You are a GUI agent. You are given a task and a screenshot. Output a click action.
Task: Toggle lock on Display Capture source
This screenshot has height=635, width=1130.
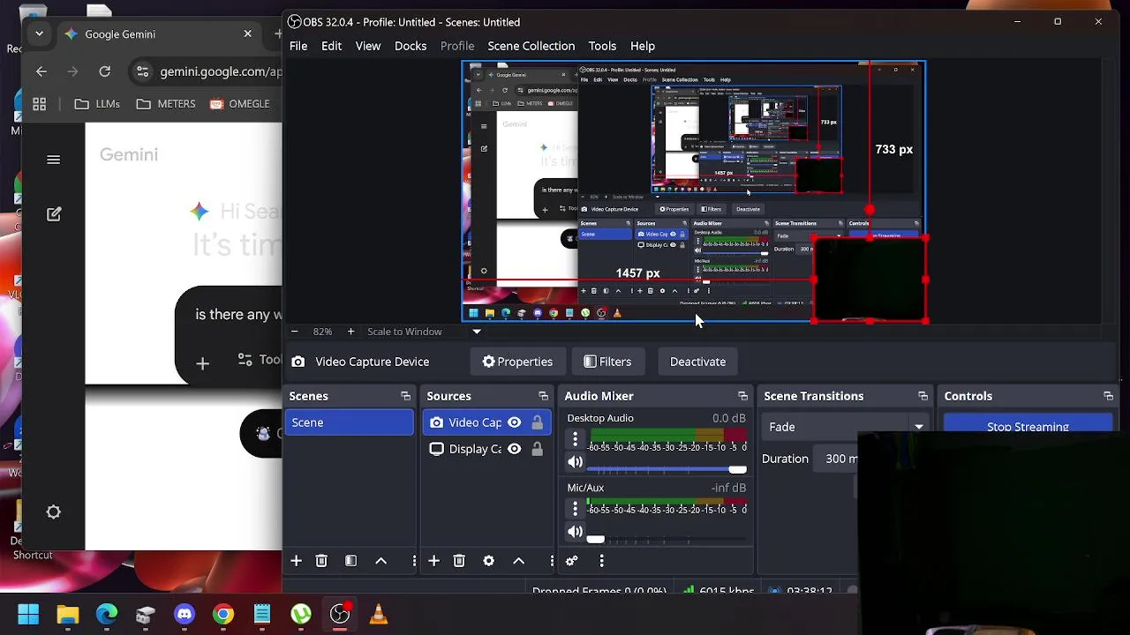click(537, 449)
